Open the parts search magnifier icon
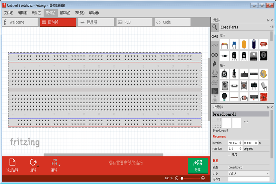Viewport: 276px width, 184px height. pos(215,27)
